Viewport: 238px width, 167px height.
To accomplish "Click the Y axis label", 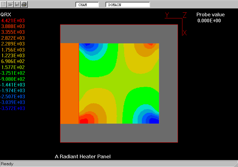I will coord(167,15).
